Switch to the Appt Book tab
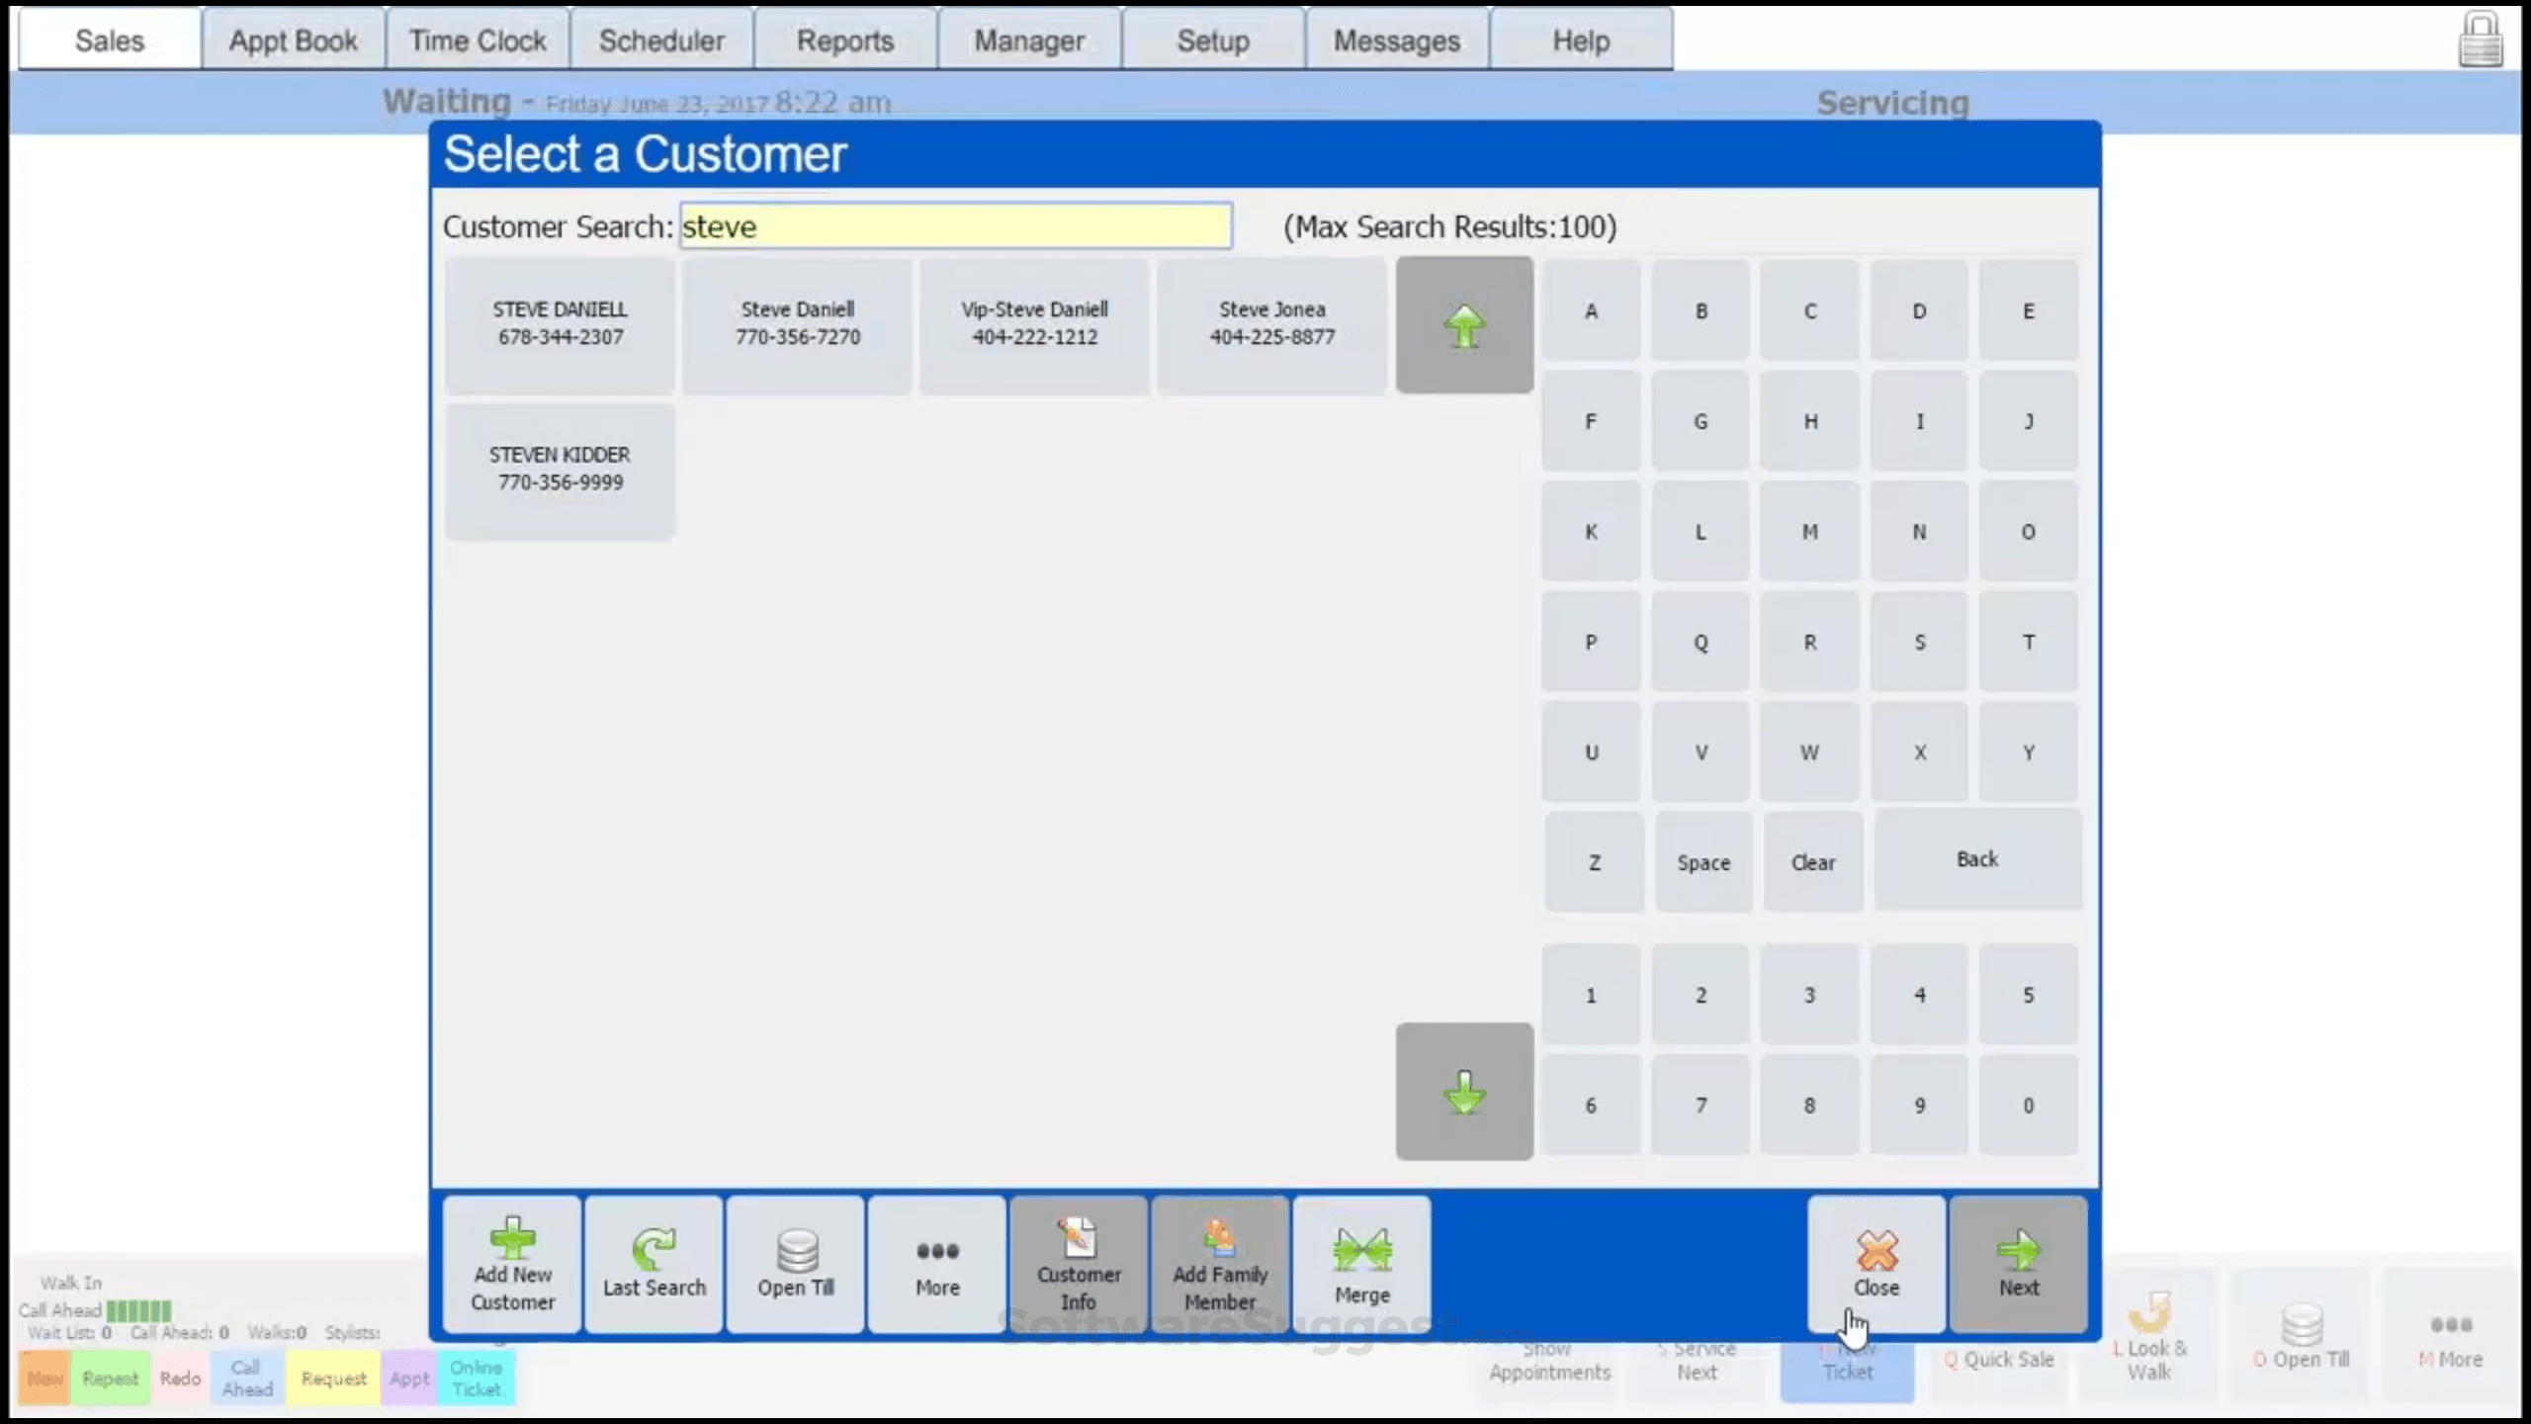Screen dimensions: 2531x1424 point(292,40)
